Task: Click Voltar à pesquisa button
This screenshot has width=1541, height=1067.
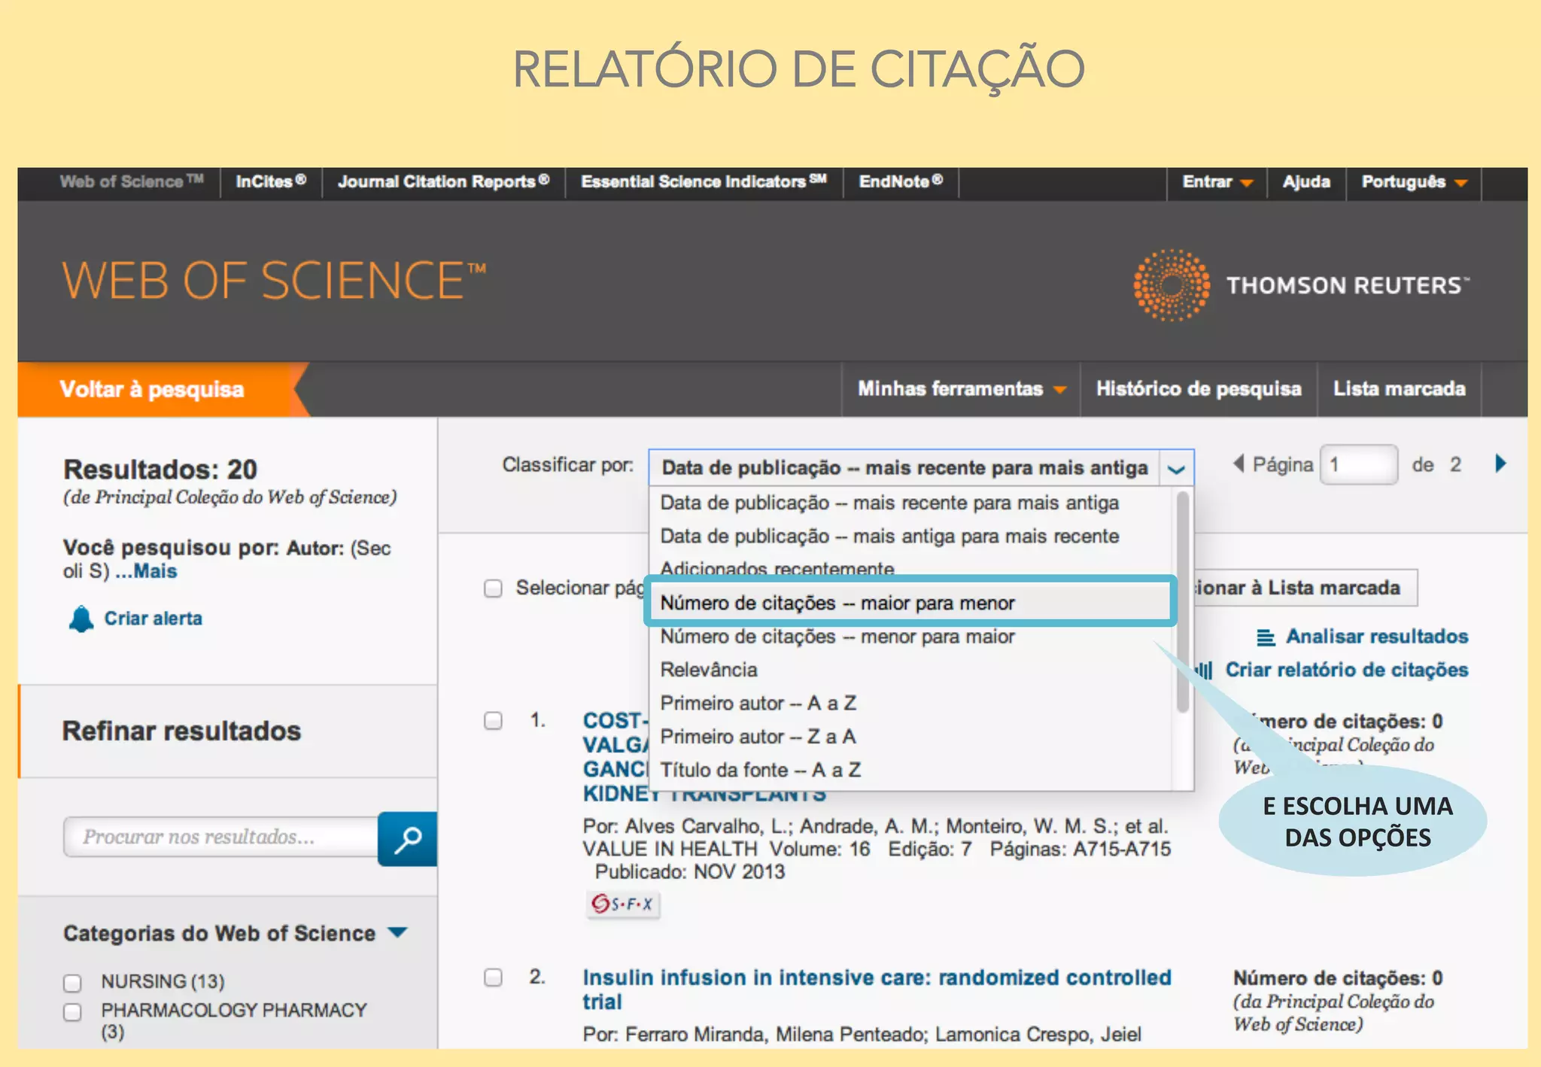Action: (x=152, y=389)
